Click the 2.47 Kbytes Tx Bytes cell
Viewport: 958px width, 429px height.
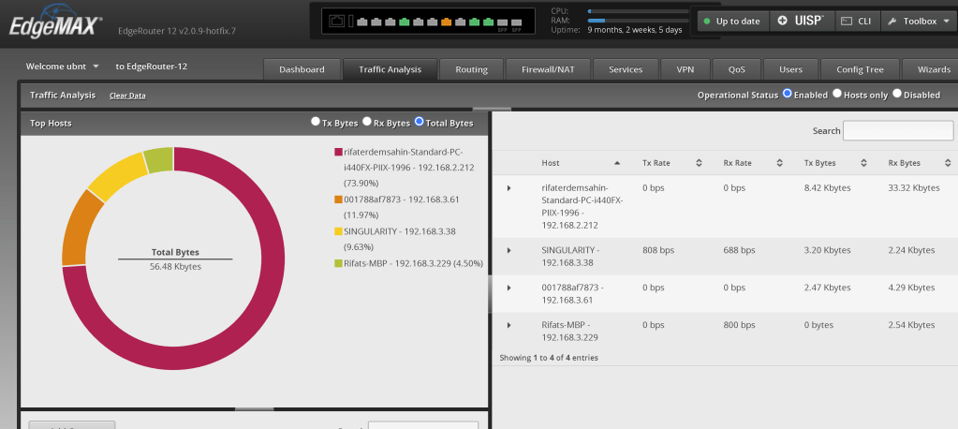pyautogui.click(x=827, y=288)
